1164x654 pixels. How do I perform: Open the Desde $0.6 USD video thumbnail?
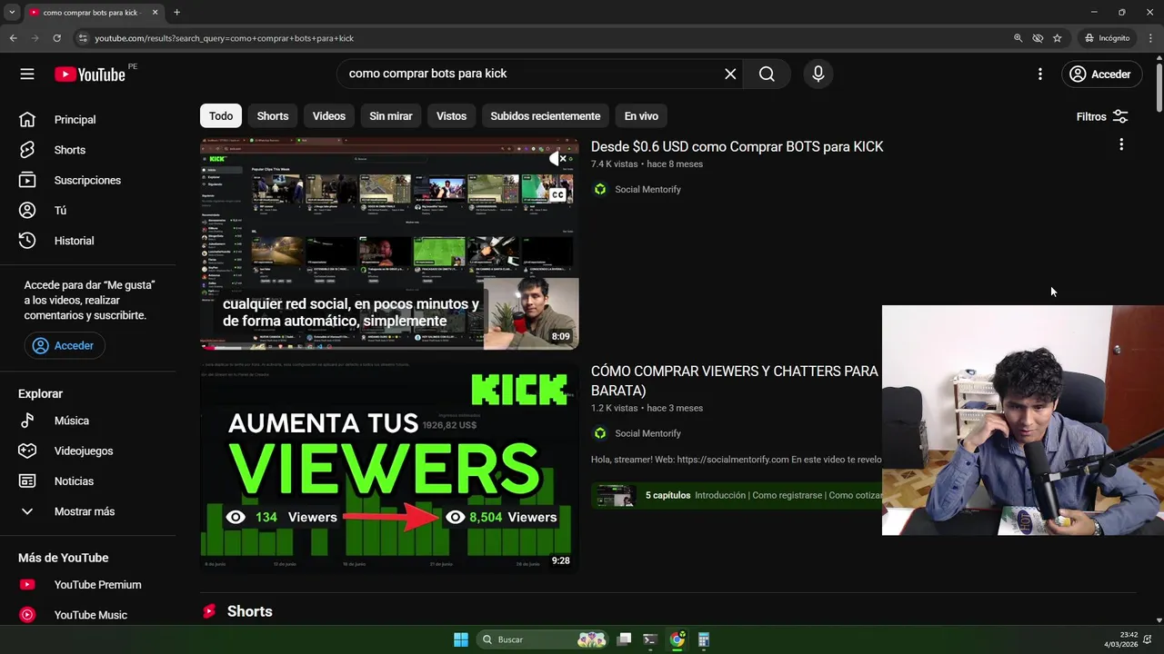[x=389, y=243]
